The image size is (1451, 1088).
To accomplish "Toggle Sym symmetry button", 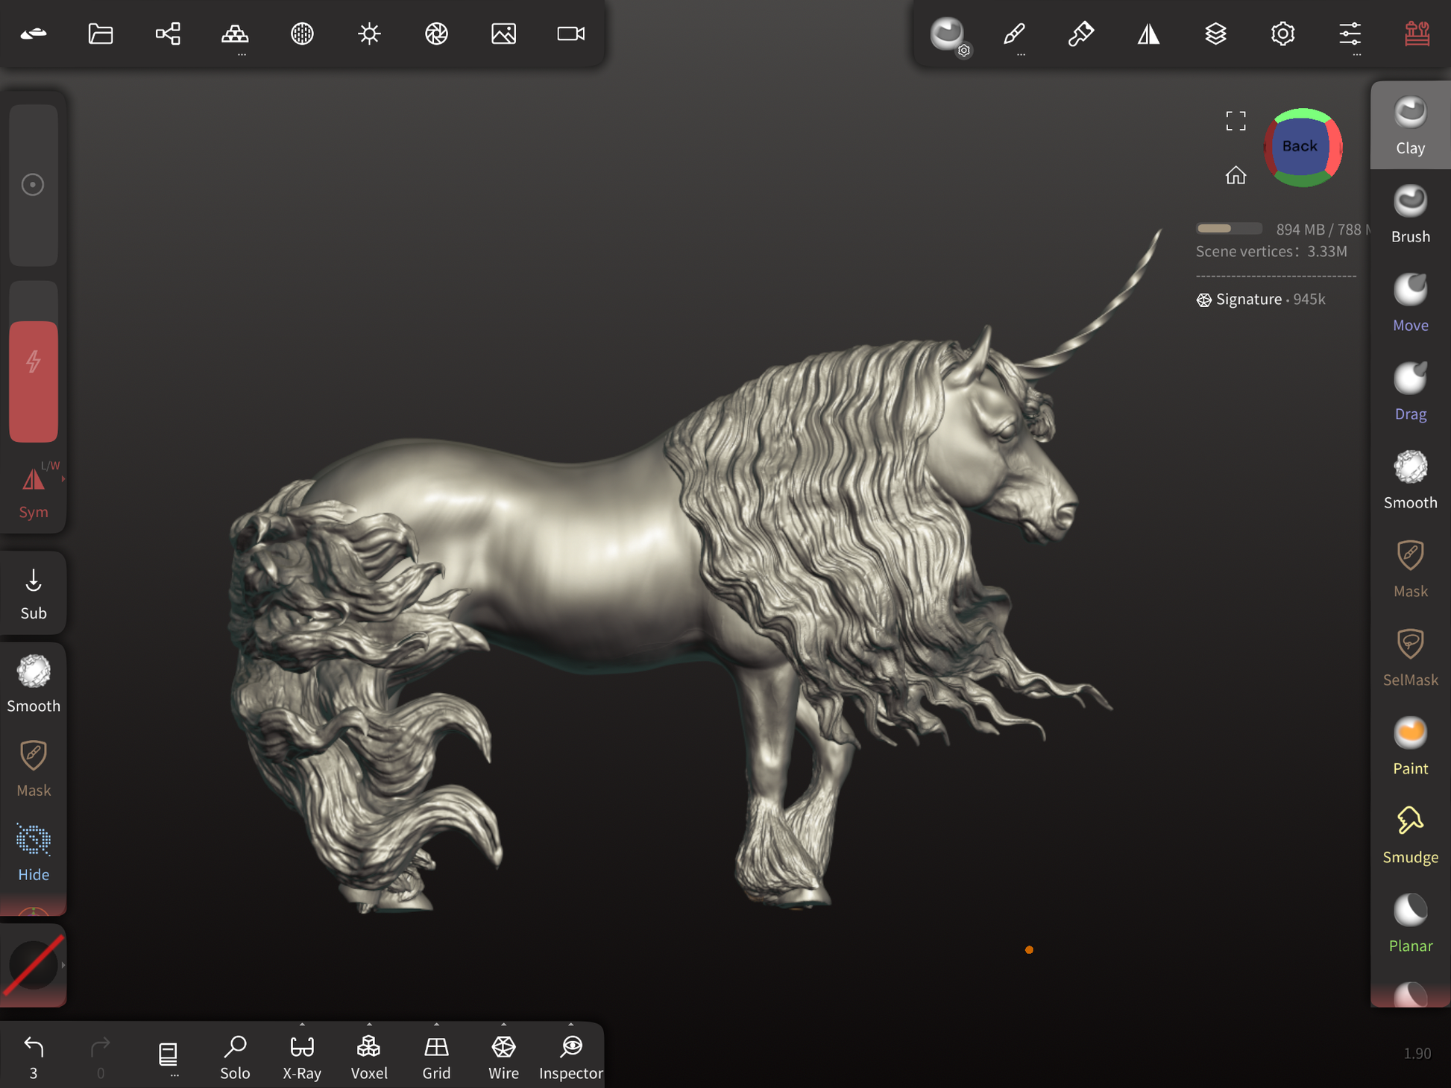I will pyautogui.click(x=34, y=490).
